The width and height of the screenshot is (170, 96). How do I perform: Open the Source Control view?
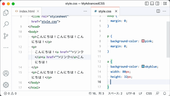6,36
